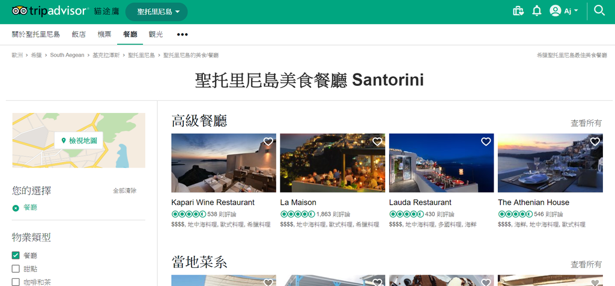Click the 檢視地圖 button
The height and width of the screenshot is (286, 615).
pyautogui.click(x=79, y=141)
